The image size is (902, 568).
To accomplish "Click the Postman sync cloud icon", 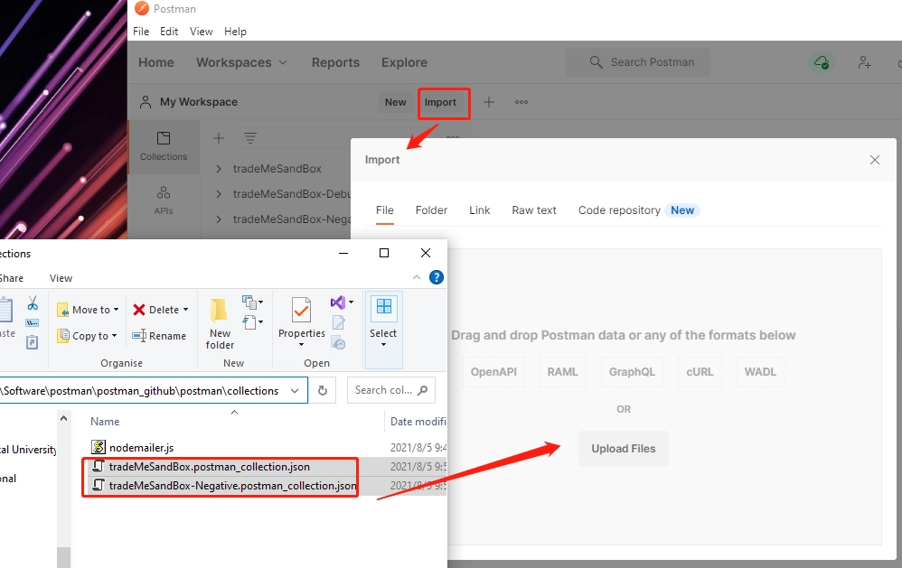I will [822, 62].
